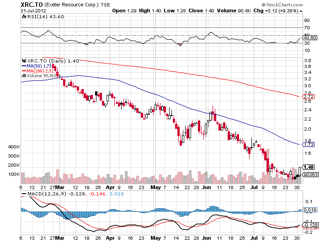The width and height of the screenshot is (320, 242).
Task: Click the black MACD line sample in the legend
Action: pyautogui.click(x=24, y=194)
